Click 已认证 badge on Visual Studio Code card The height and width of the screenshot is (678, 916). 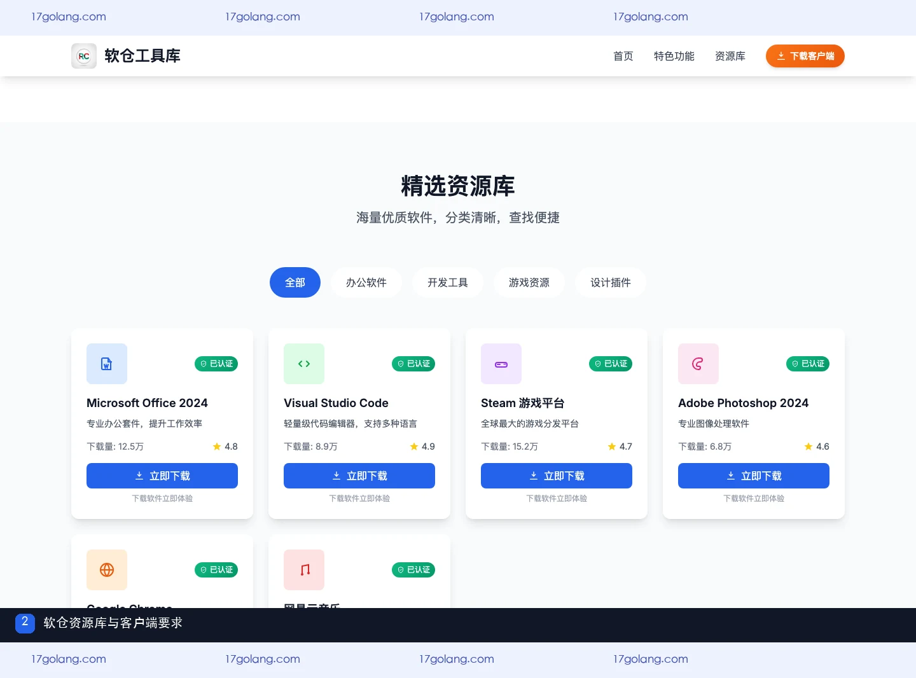pos(413,364)
